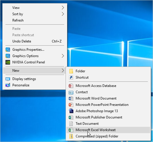The width and height of the screenshot is (153, 142).
Task: Create a new Contact
Action: point(108,92)
